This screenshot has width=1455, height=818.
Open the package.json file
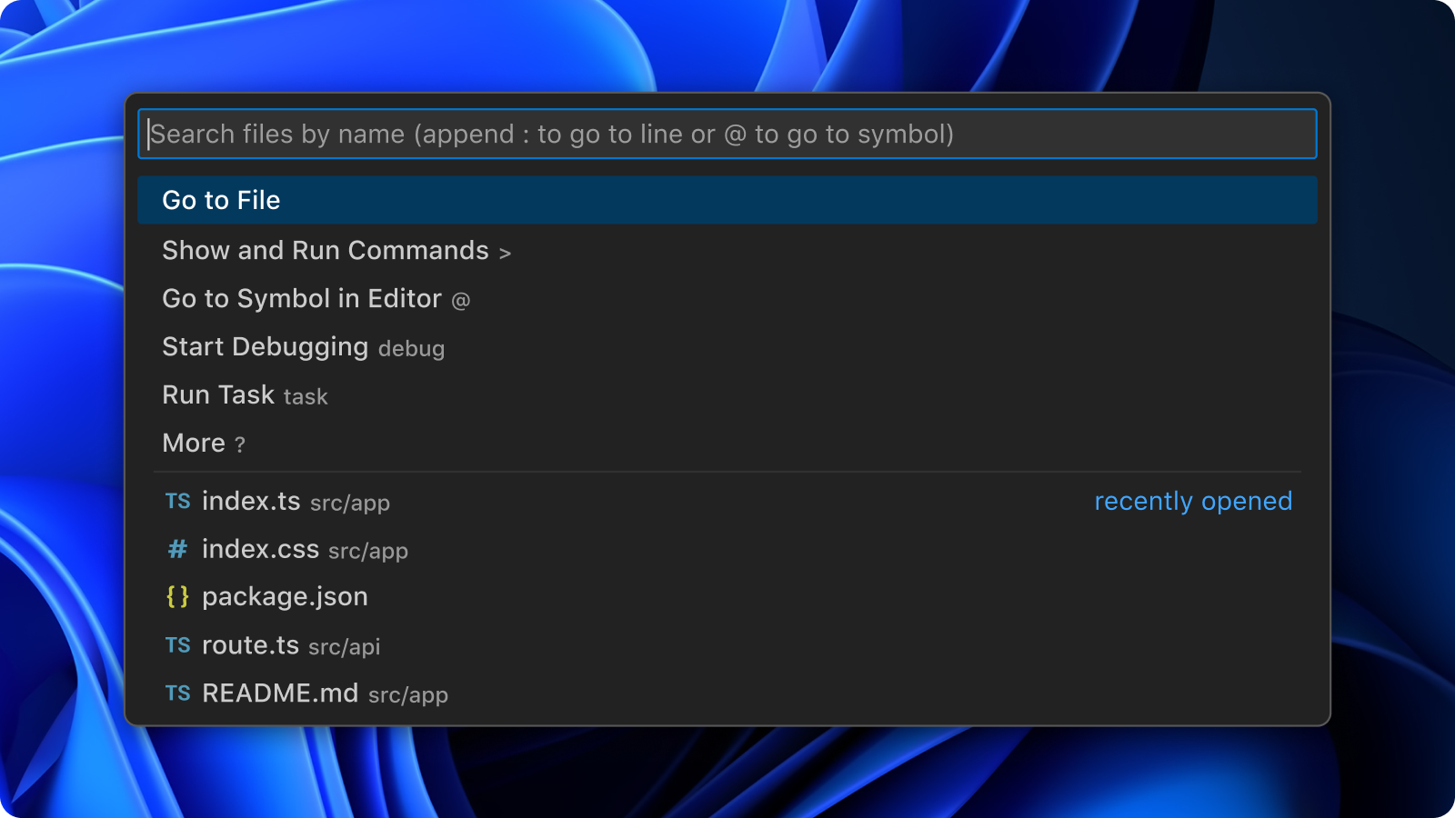285,597
